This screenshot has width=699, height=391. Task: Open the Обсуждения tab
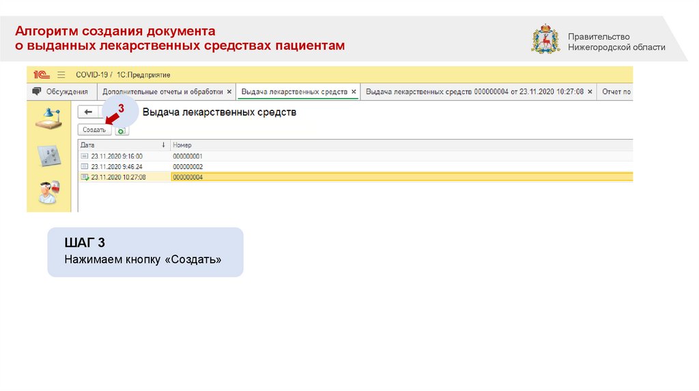pyautogui.click(x=62, y=92)
